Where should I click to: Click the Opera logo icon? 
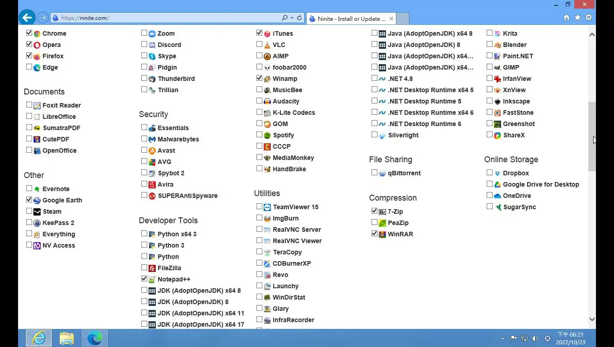pyautogui.click(x=37, y=45)
